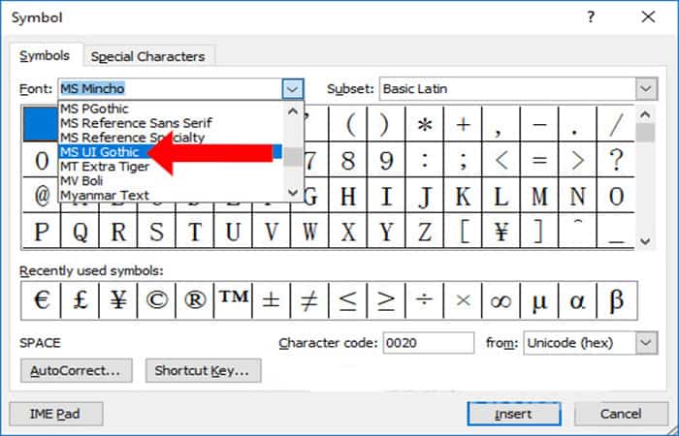Click inside the Font text field
This screenshot has height=436, width=679.
(x=171, y=89)
